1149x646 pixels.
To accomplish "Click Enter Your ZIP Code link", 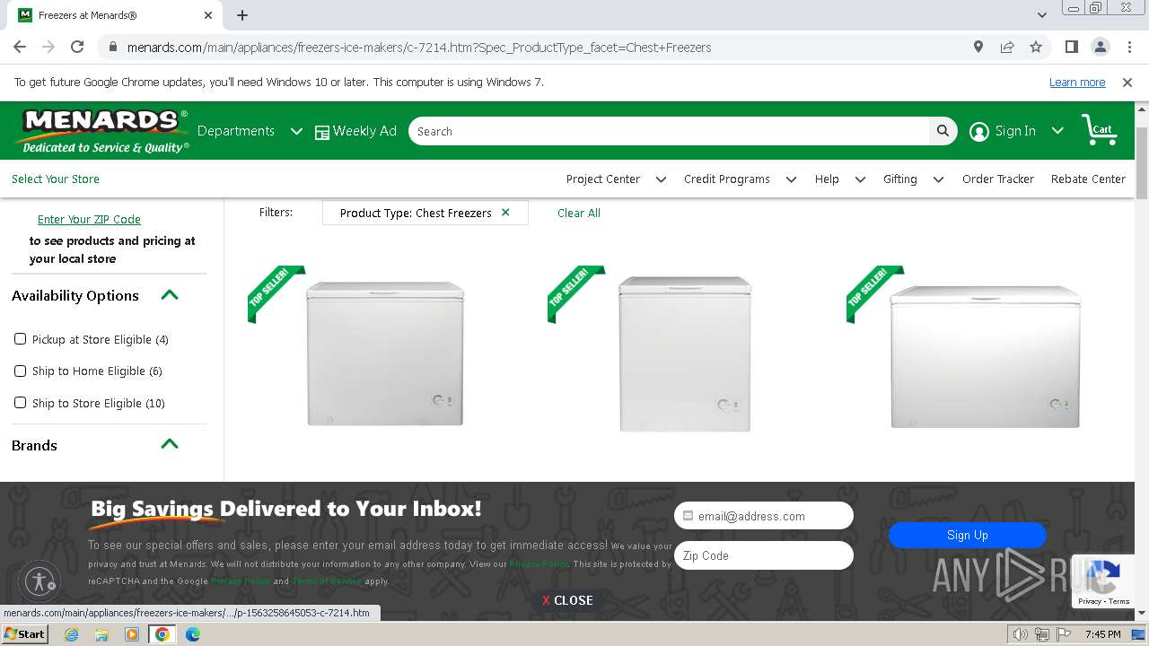I will click(x=89, y=219).
